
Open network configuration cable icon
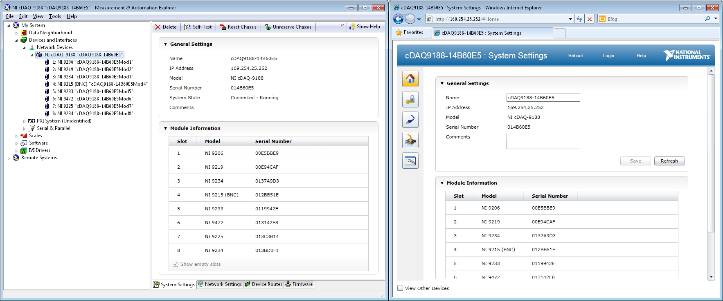(410, 120)
